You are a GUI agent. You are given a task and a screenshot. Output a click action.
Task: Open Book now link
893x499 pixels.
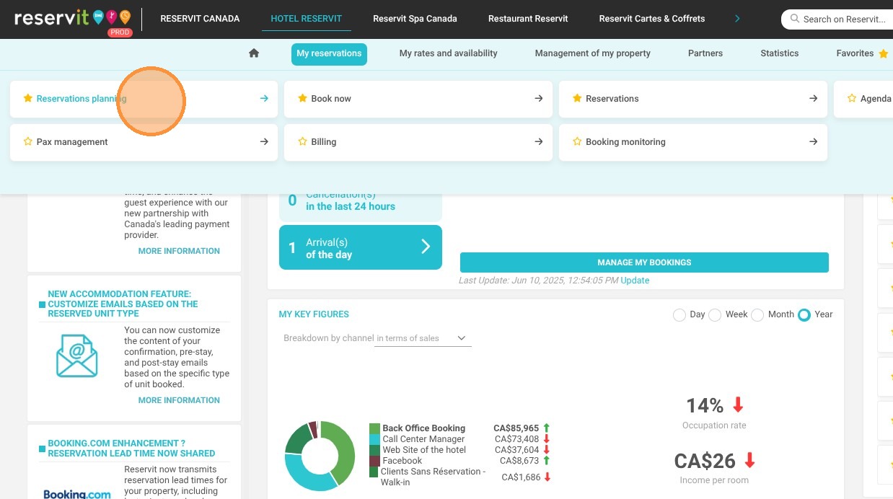pos(331,99)
